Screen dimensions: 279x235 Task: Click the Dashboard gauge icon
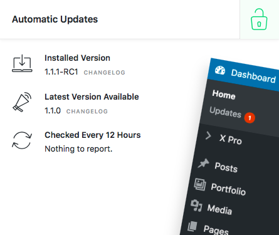(220, 70)
